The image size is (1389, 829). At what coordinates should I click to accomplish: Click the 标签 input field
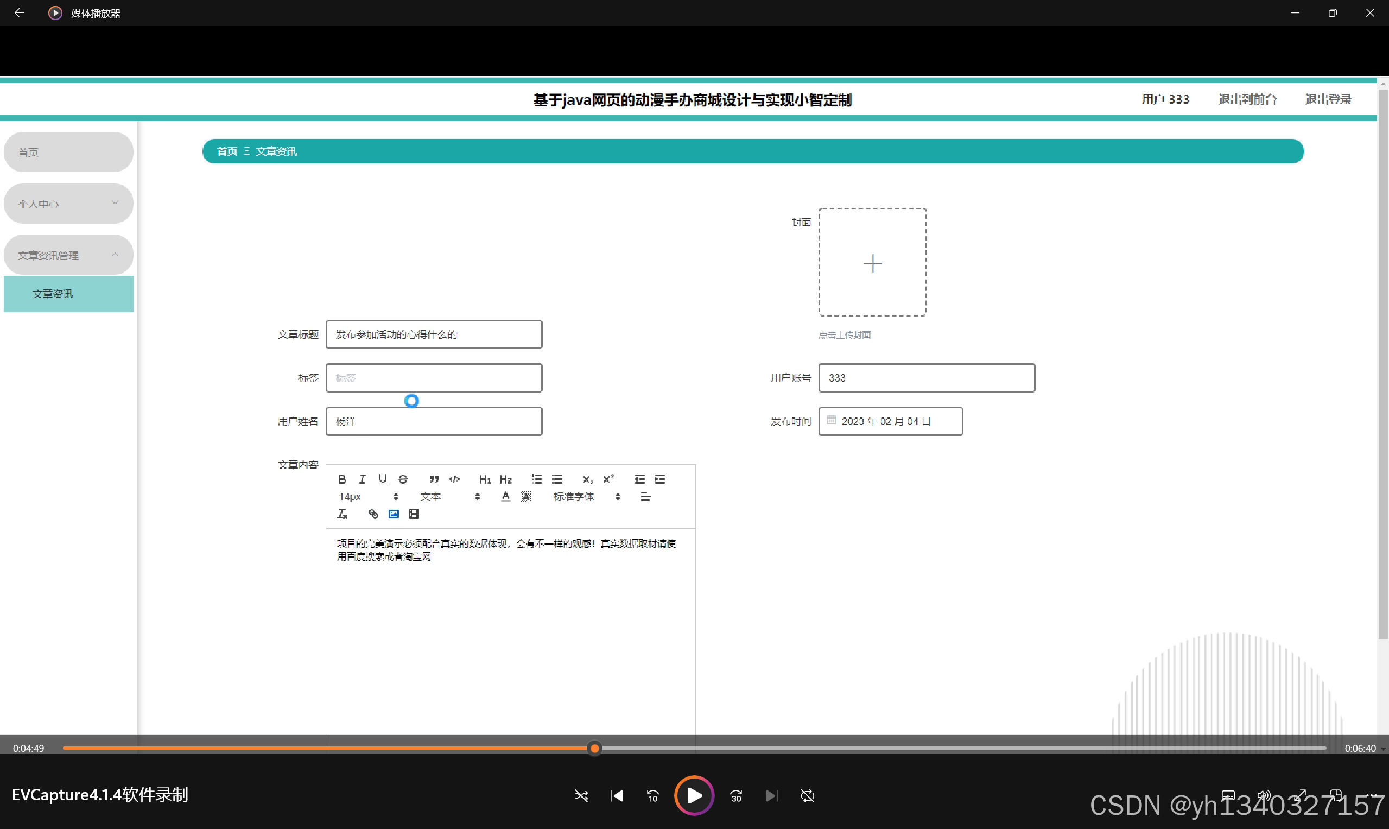[x=434, y=378]
